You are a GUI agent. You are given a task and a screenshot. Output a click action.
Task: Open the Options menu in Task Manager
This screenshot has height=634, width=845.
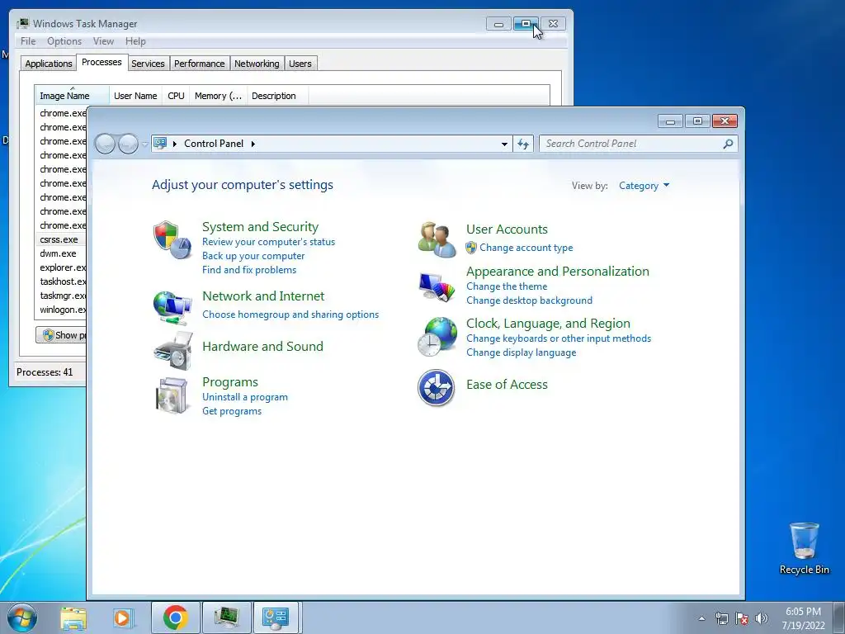(x=64, y=41)
